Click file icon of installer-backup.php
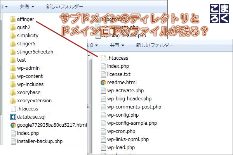233x155 pixels. pos(13,141)
